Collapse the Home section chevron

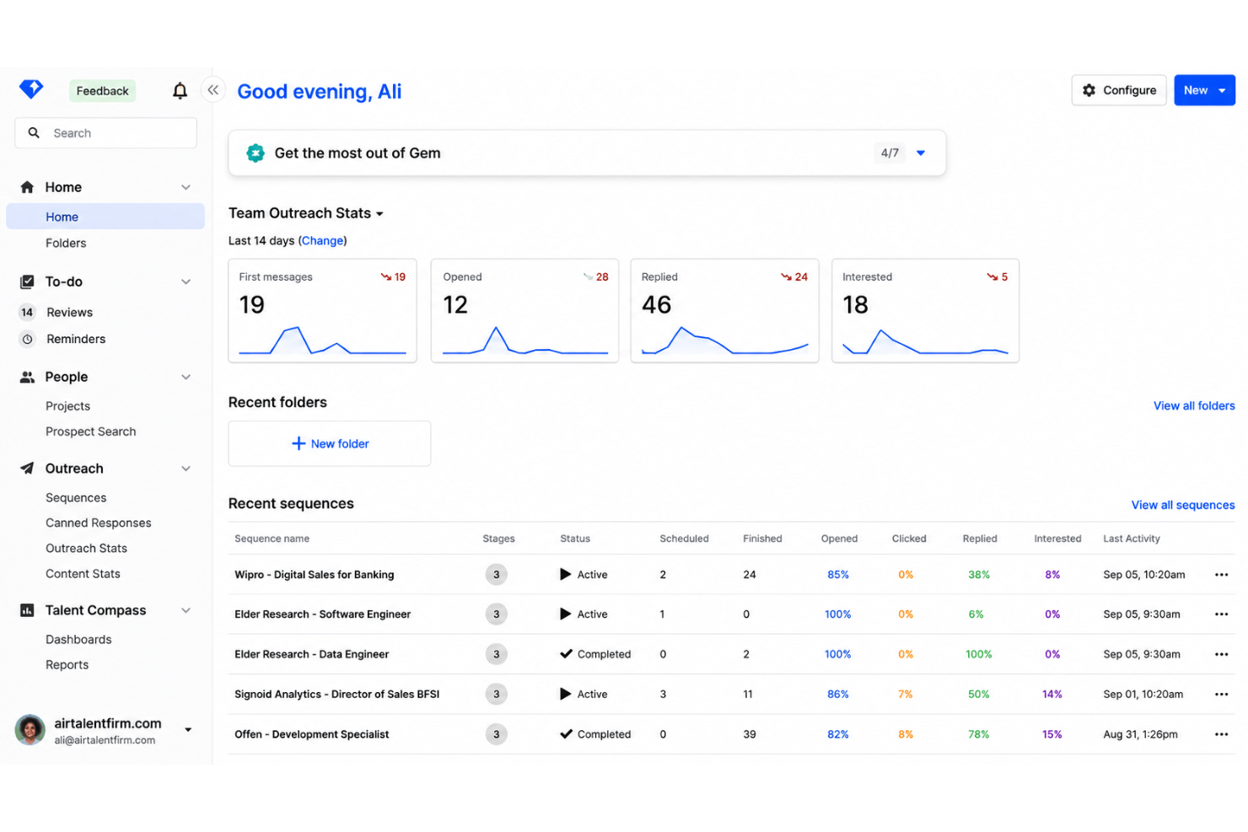(x=186, y=187)
